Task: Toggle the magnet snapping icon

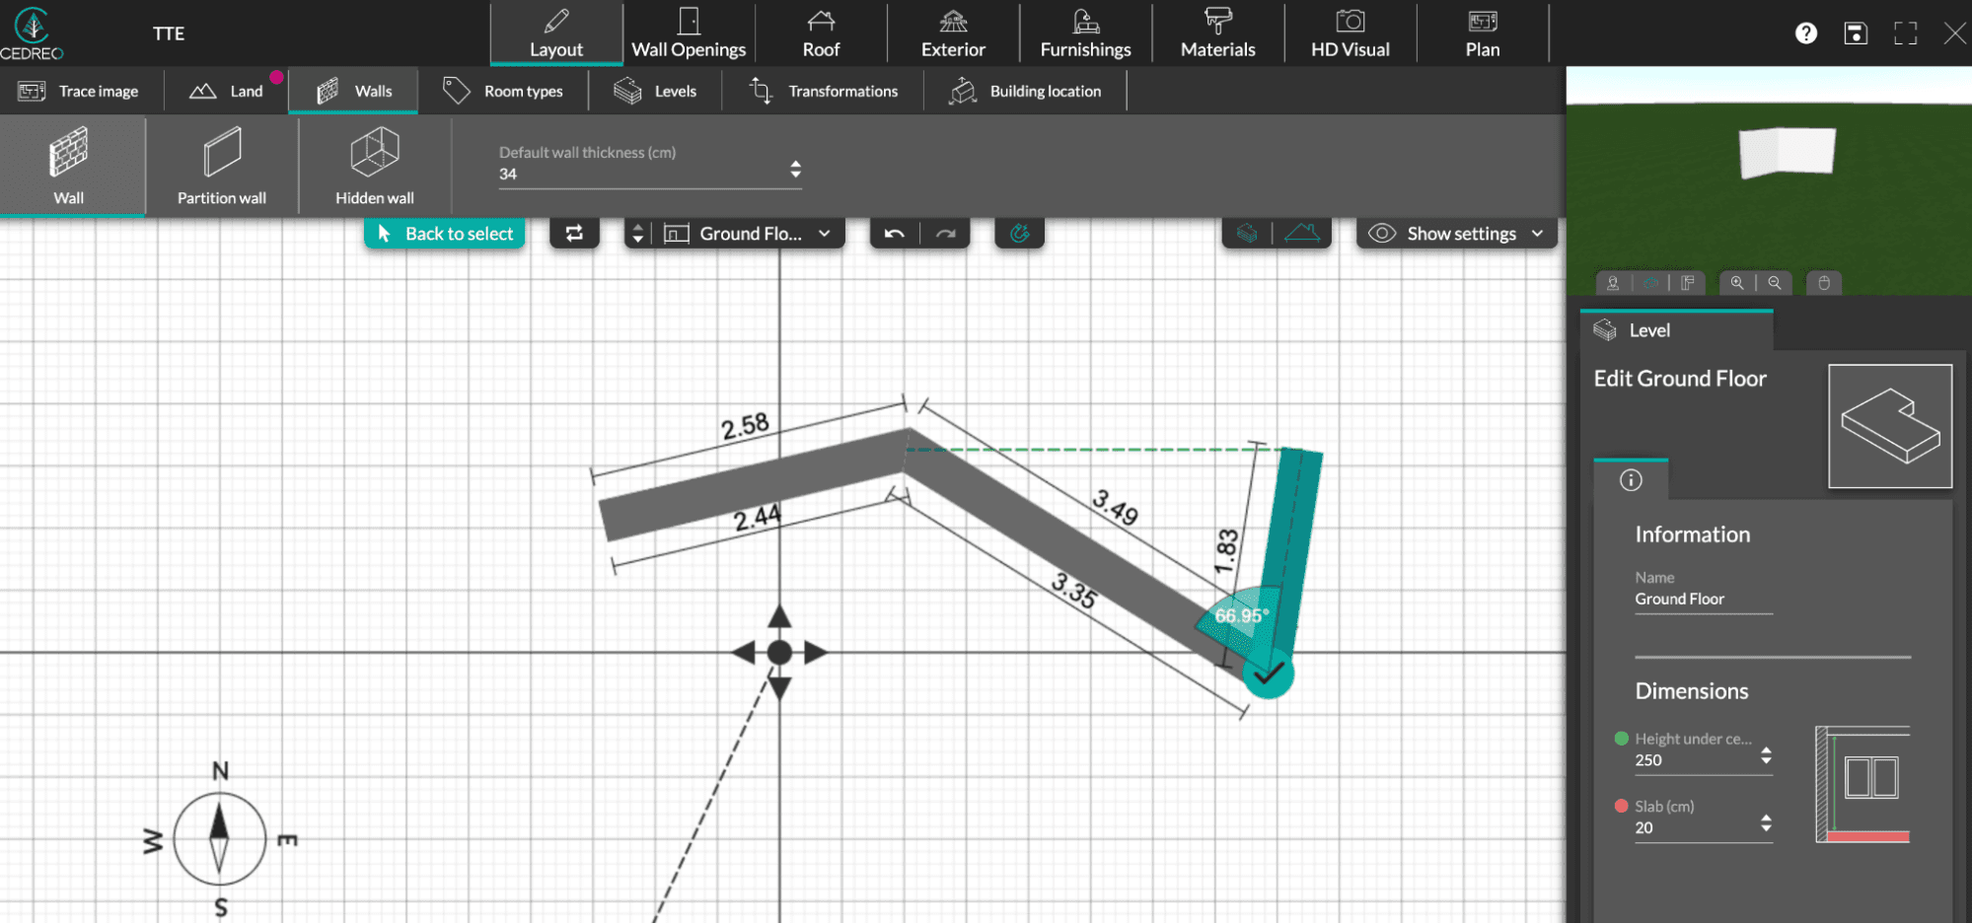Action: click(x=1020, y=233)
